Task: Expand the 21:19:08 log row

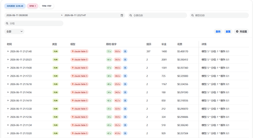Action: coord(8,68)
